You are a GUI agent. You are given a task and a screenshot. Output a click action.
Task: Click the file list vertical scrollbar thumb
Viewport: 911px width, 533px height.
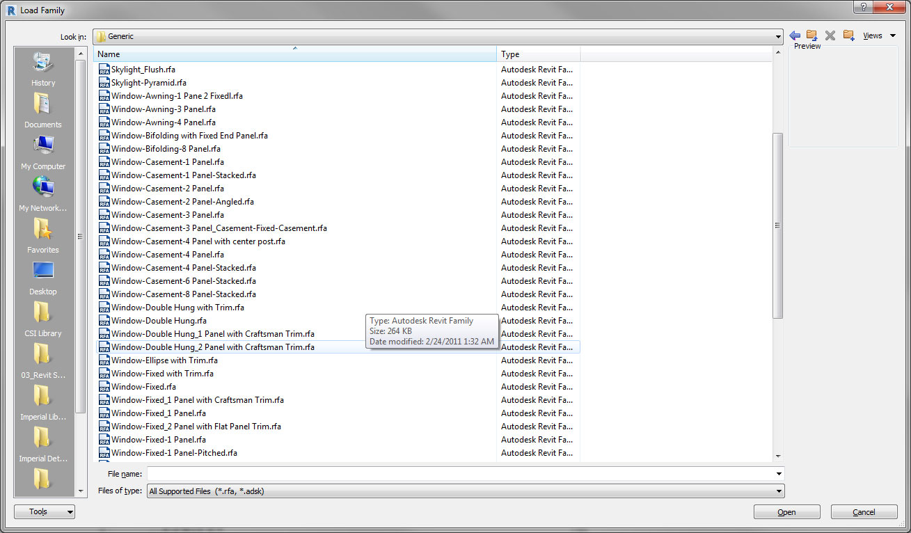click(x=778, y=225)
